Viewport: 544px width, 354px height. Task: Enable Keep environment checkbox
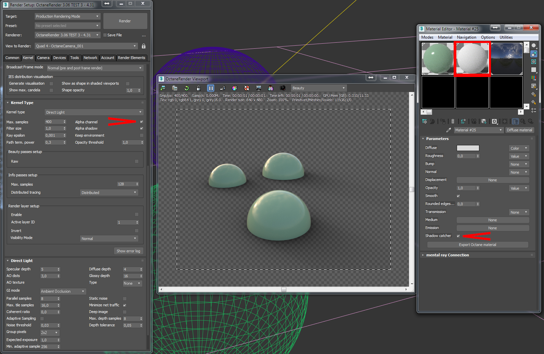coord(142,135)
